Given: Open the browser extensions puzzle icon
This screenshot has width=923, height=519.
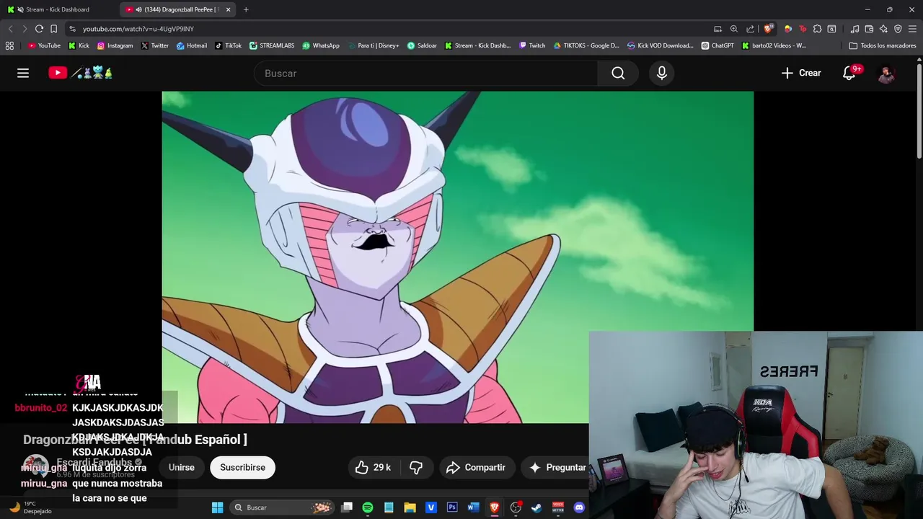Looking at the screenshot, I should (x=817, y=29).
